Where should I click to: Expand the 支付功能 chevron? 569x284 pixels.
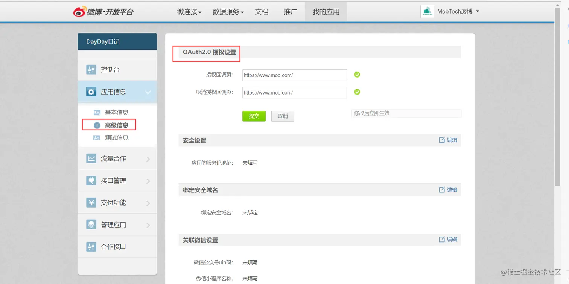[x=148, y=203]
